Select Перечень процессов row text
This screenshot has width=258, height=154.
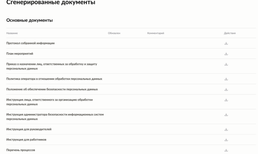[20, 150]
